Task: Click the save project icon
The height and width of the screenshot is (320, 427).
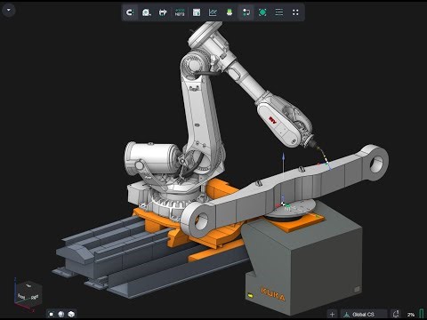Action: pyautogui.click(x=197, y=12)
